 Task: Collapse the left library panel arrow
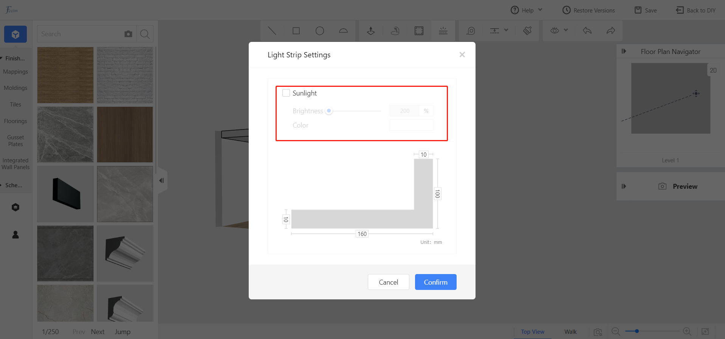[162, 180]
